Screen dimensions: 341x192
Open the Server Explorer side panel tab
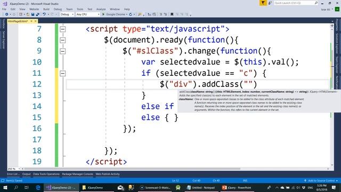pyautogui.click(x=3, y=40)
